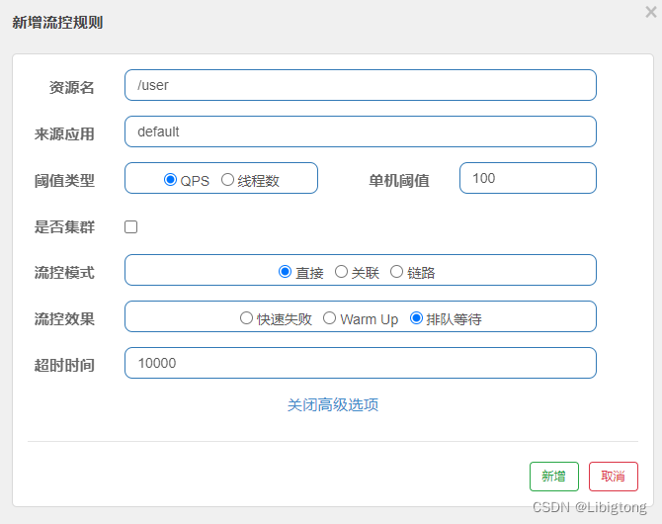
Task: Select the 线程数 threshold type radio
Action: coord(227,180)
